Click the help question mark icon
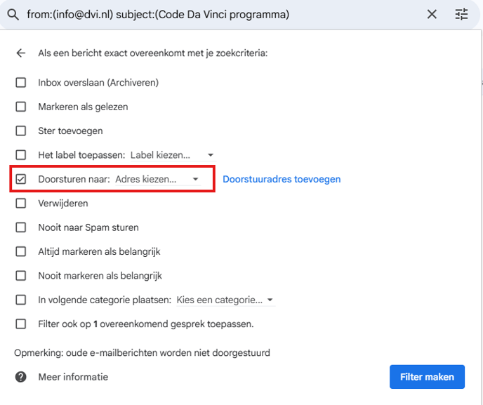This screenshot has width=483, height=405. pos(21,377)
